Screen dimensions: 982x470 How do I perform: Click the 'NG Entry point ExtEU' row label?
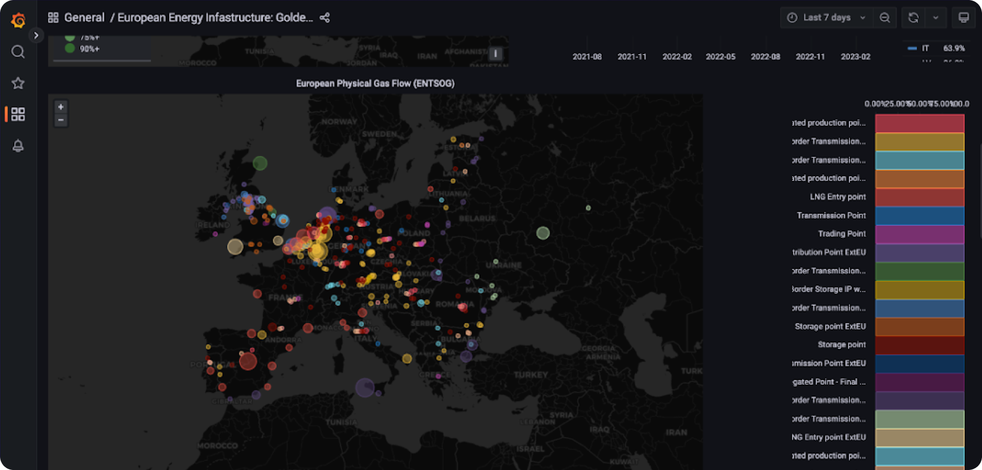[x=829, y=438]
